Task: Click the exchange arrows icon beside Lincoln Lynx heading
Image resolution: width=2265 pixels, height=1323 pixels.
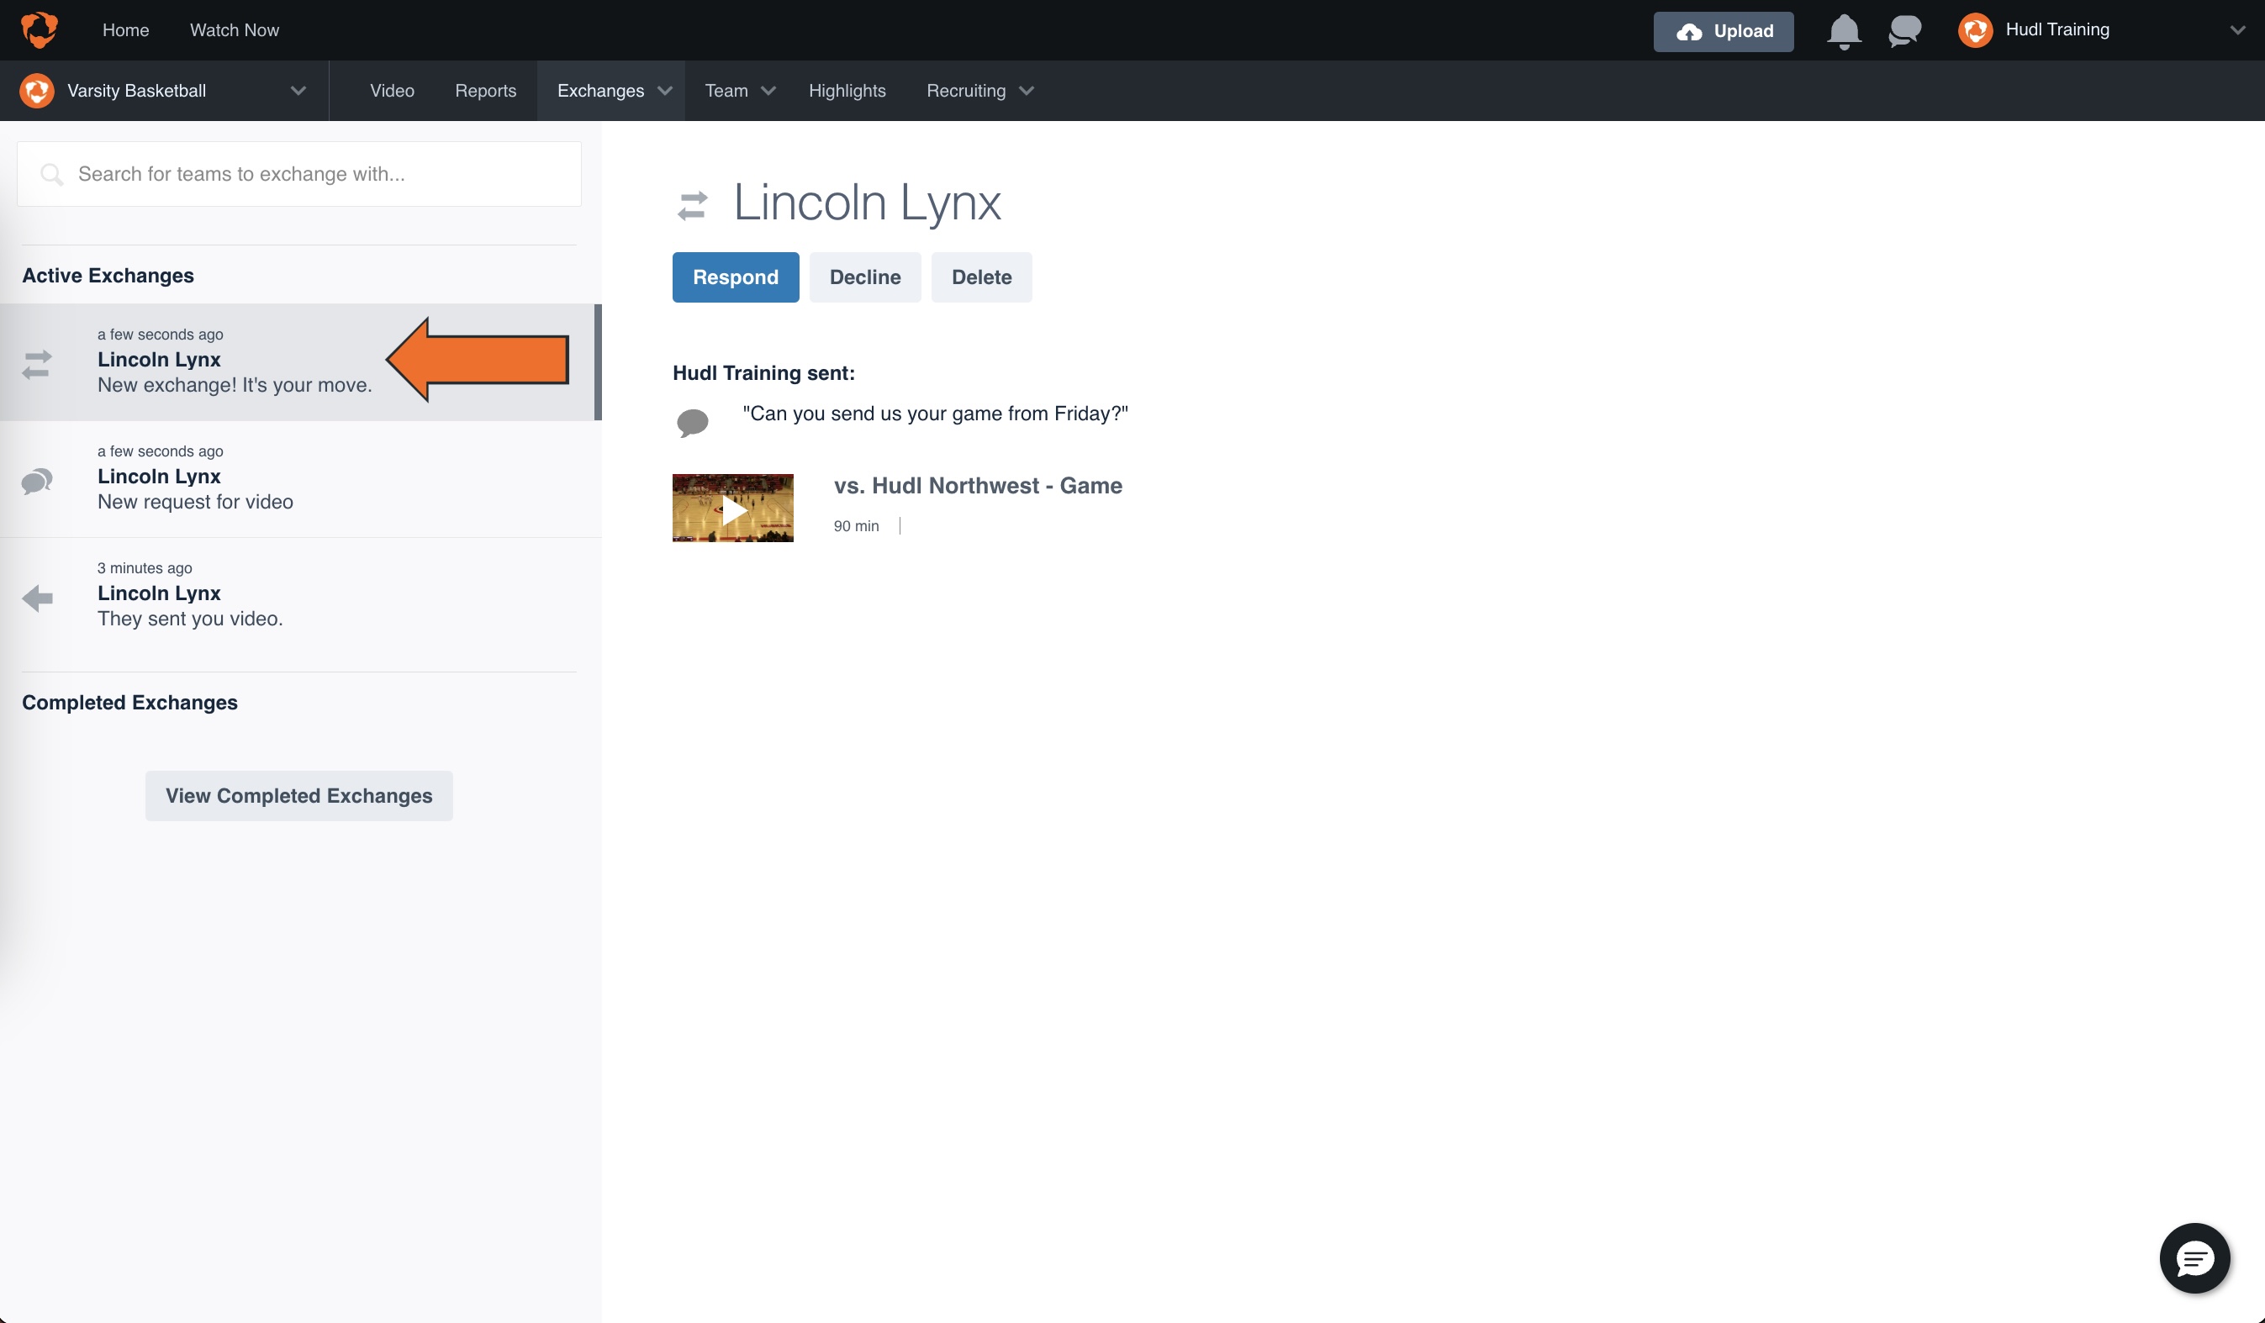Action: point(692,205)
